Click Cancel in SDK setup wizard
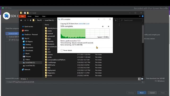The image size is (170, 96). pyautogui.click(x=152, y=93)
